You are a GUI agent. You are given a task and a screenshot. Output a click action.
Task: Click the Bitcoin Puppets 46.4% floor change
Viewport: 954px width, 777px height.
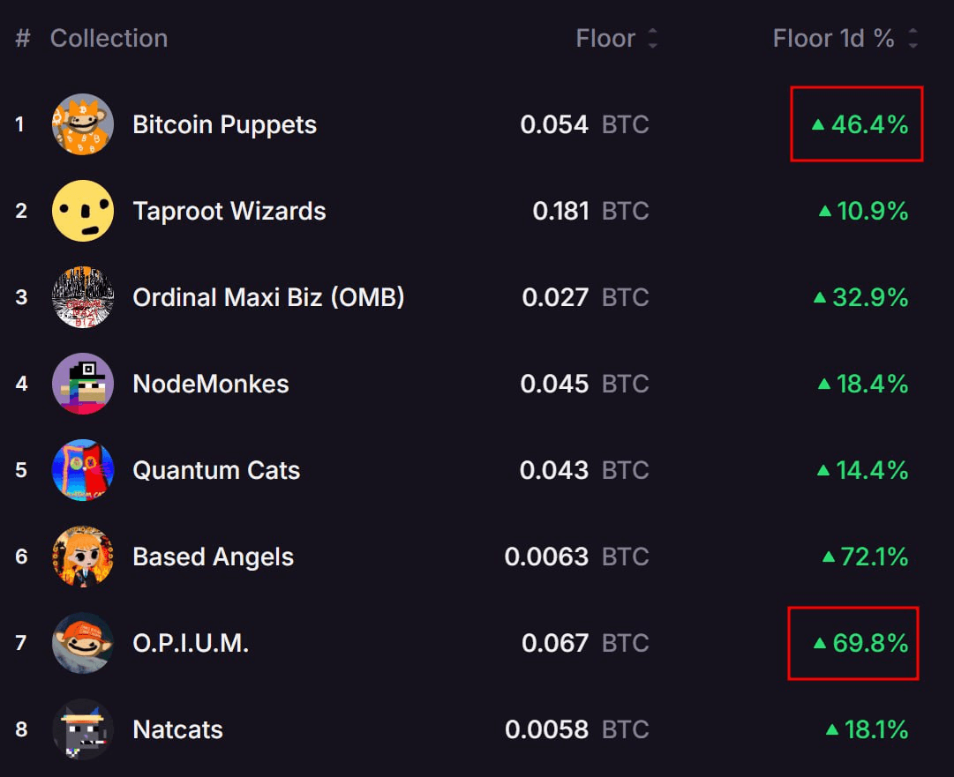tap(860, 124)
